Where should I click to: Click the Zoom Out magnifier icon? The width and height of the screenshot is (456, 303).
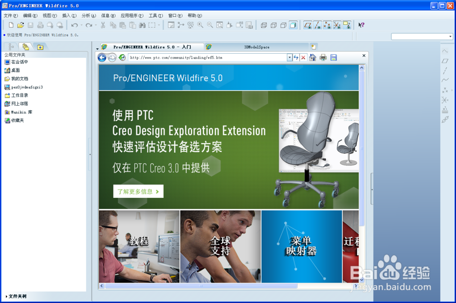[210, 25]
